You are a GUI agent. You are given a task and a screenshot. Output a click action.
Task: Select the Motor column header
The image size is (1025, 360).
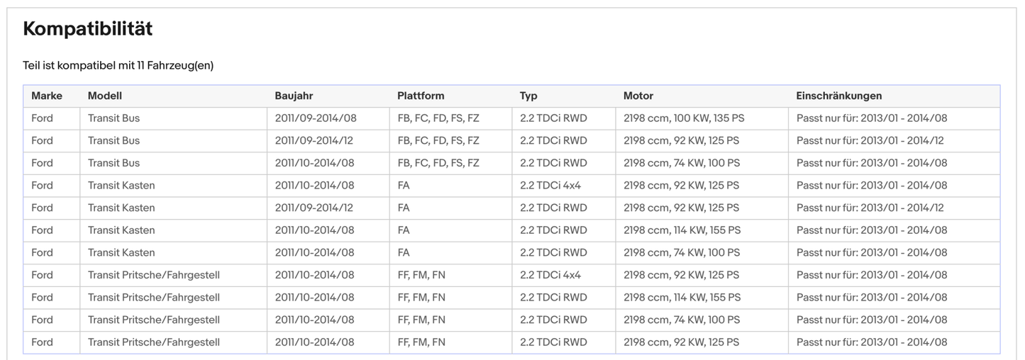(638, 96)
